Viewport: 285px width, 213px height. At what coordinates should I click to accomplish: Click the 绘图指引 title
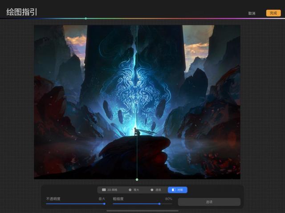click(x=22, y=12)
